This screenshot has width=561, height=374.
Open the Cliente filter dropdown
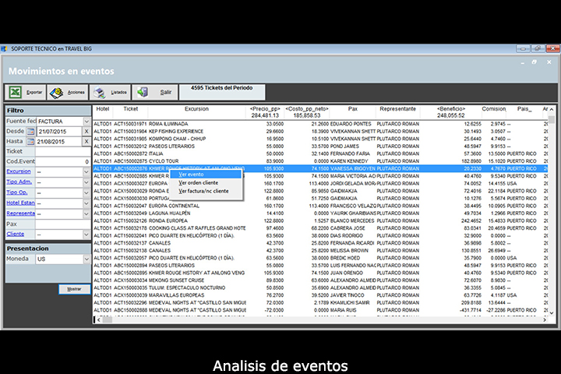coord(86,233)
